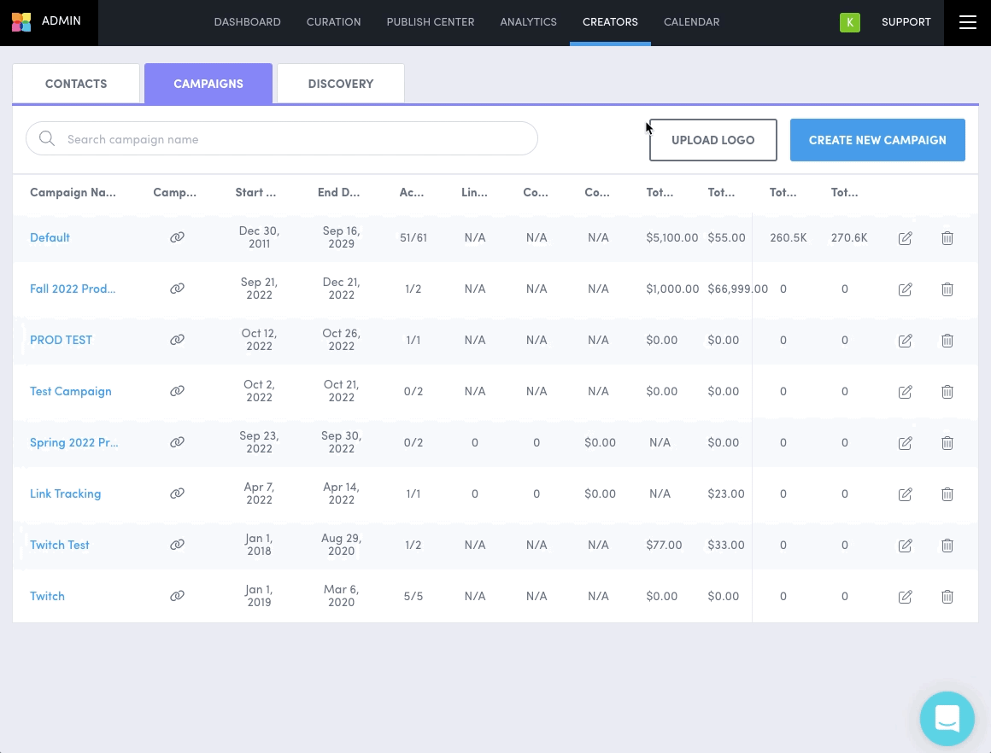
Task: Click link icon in Twitch Test row
Action: pyautogui.click(x=177, y=545)
